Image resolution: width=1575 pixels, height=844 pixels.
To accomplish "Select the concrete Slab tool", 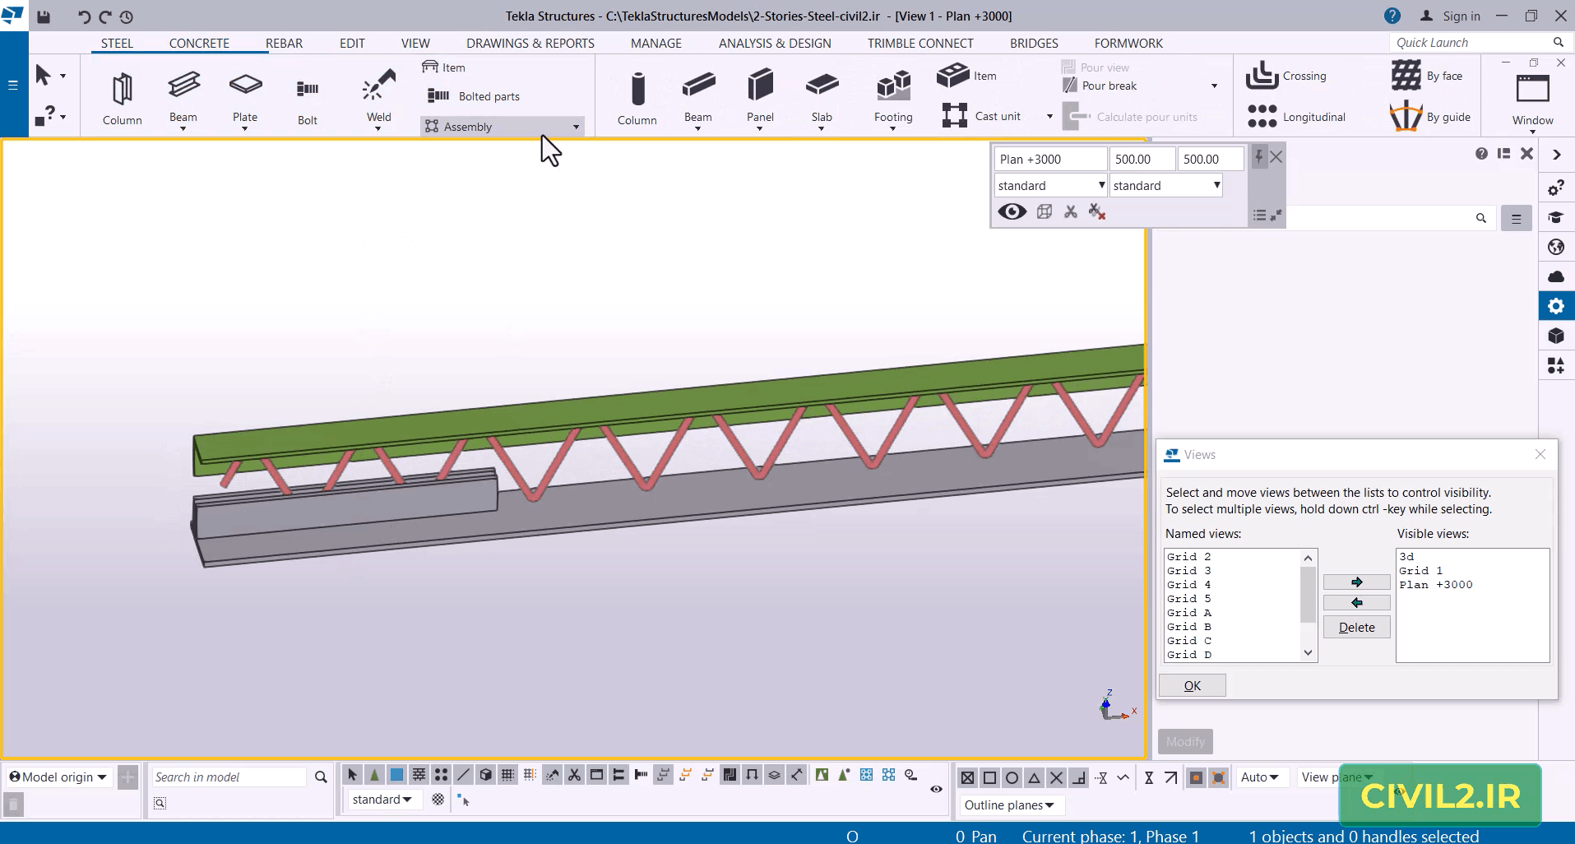I will [x=822, y=97].
